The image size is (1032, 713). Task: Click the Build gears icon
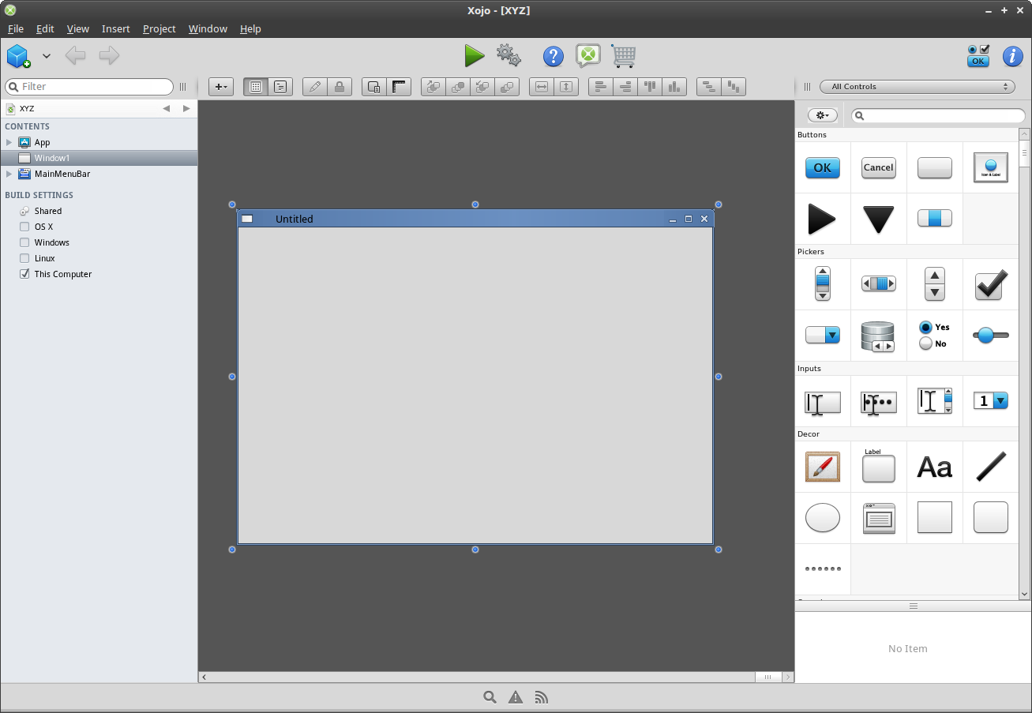pyautogui.click(x=508, y=55)
